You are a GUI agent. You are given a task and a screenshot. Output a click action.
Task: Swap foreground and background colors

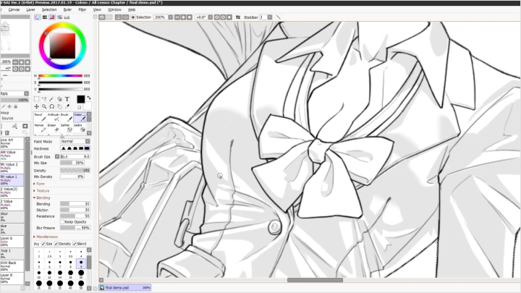pos(89,98)
